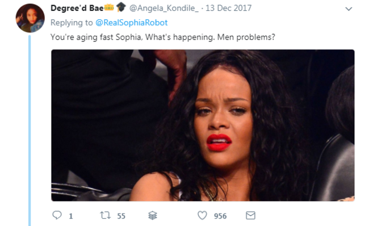
Task: Click the reply speech bubble icon
Action: 57,215
